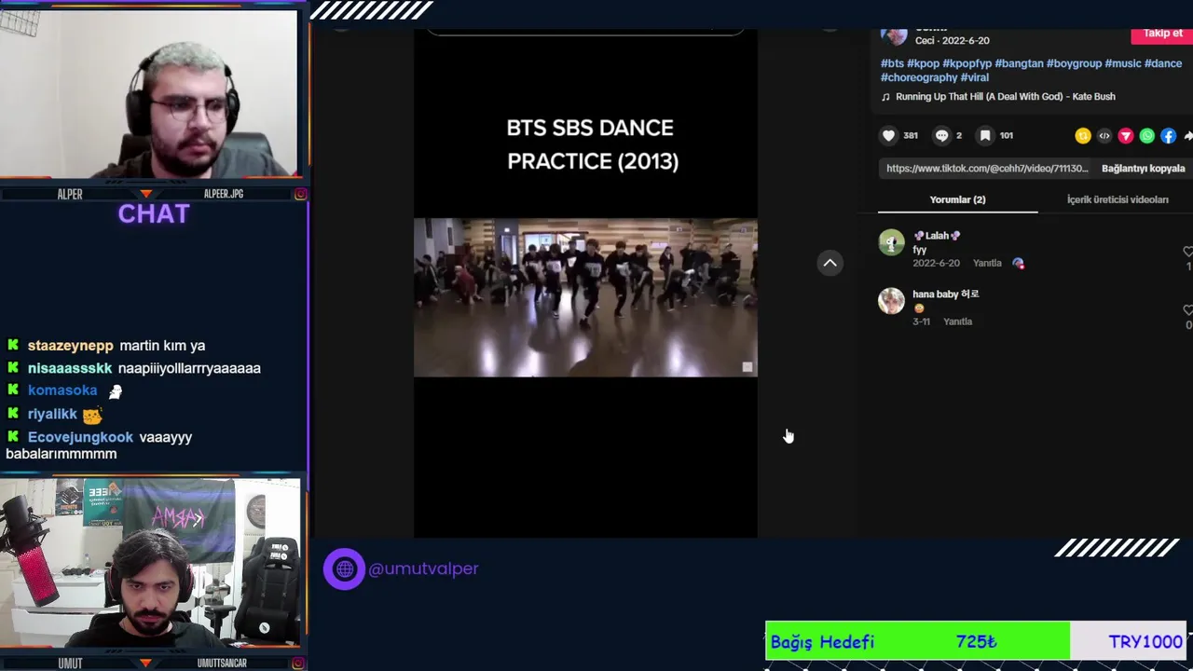Open the #choreography hashtag
Viewport: 1193px width, 671px height.
coord(919,78)
